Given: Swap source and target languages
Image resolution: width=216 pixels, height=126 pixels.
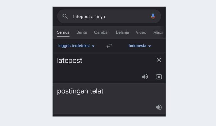Looking at the screenshot, I should [x=109, y=46].
